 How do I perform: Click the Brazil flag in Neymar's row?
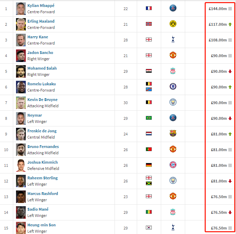pyautogui.click(x=149, y=118)
